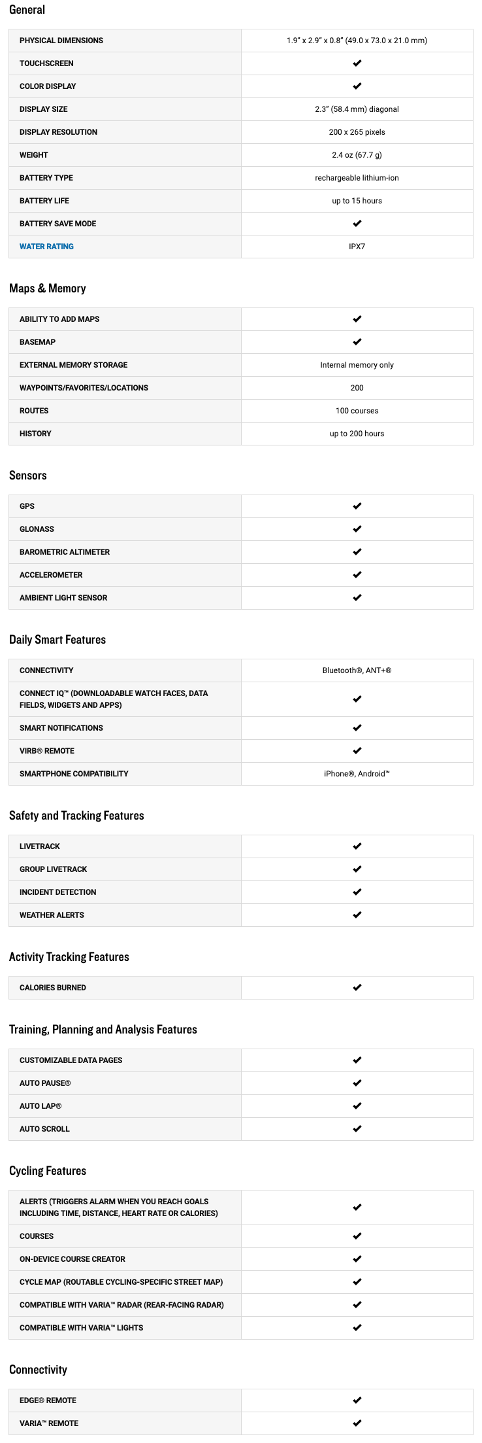482x1443 pixels.
Task: Click the Battery Save Mode checkmark
Action: tap(357, 224)
